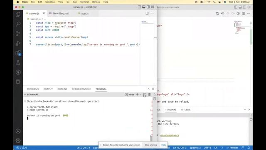Open compare changes icon in App.js window
The height and width of the screenshot is (150, 266).
217,13
